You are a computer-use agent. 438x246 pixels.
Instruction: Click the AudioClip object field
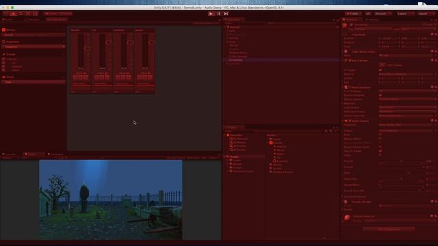407,125
